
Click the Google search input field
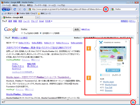tap(46, 29)
